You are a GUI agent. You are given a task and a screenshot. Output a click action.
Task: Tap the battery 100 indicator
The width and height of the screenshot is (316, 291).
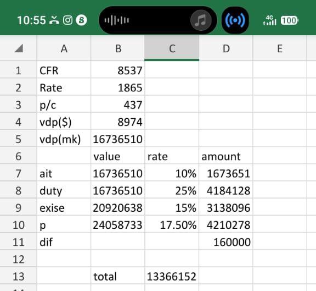(x=290, y=20)
